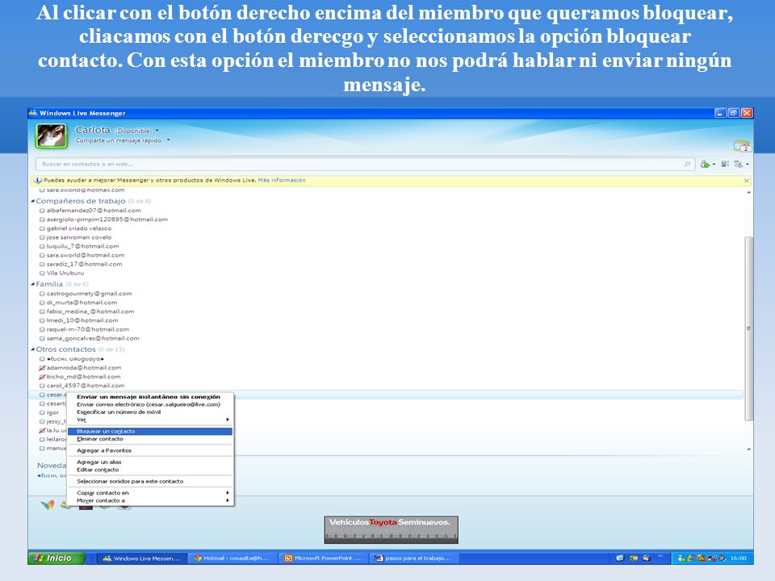The image size is (775, 581).
Task: Click the blocked status icon of la.lu contact
Action: (42, 430)
